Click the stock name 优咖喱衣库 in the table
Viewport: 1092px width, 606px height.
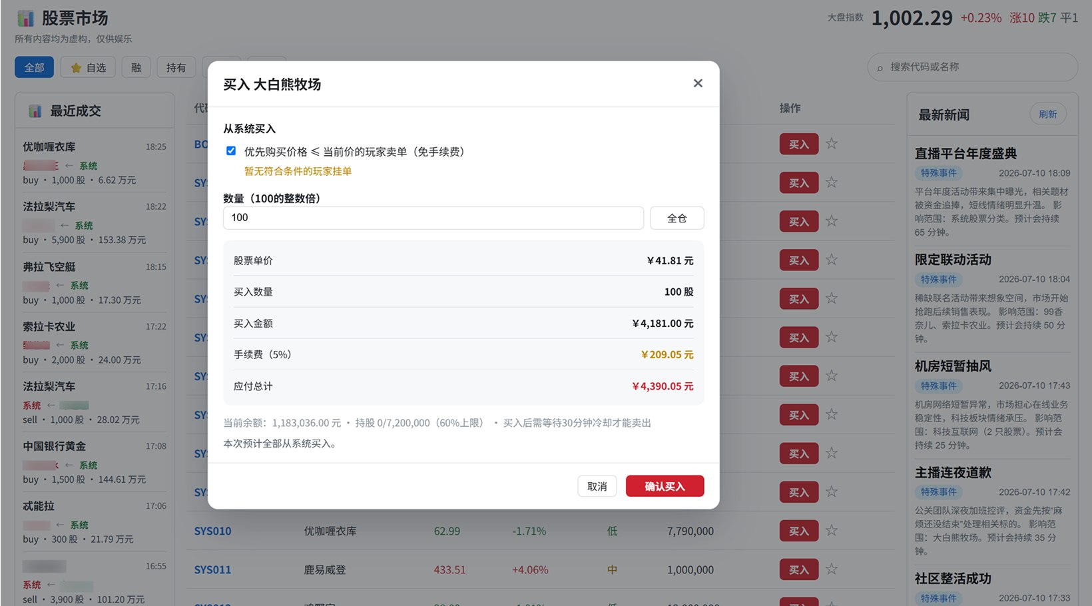click(330, 531)
